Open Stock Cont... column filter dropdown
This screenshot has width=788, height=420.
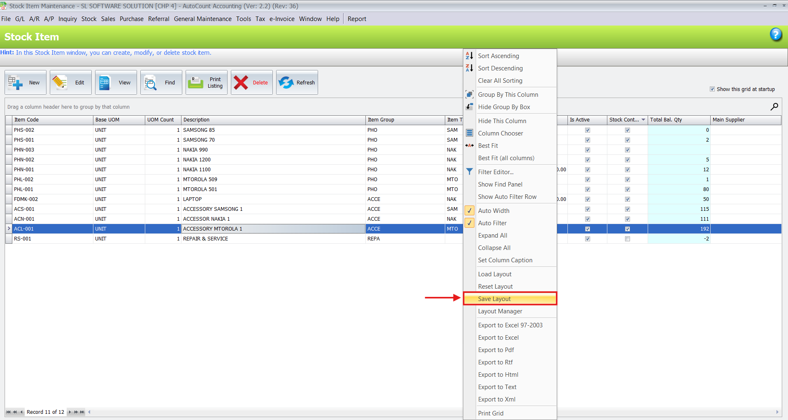click(x=643, y=120)
